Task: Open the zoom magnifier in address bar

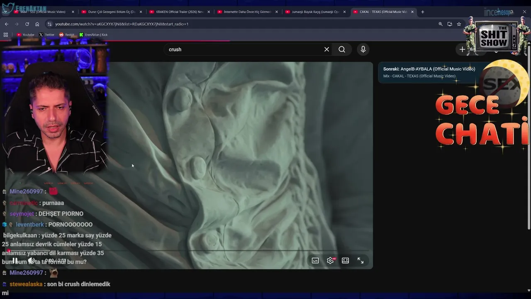Action: tap(441, 24)
